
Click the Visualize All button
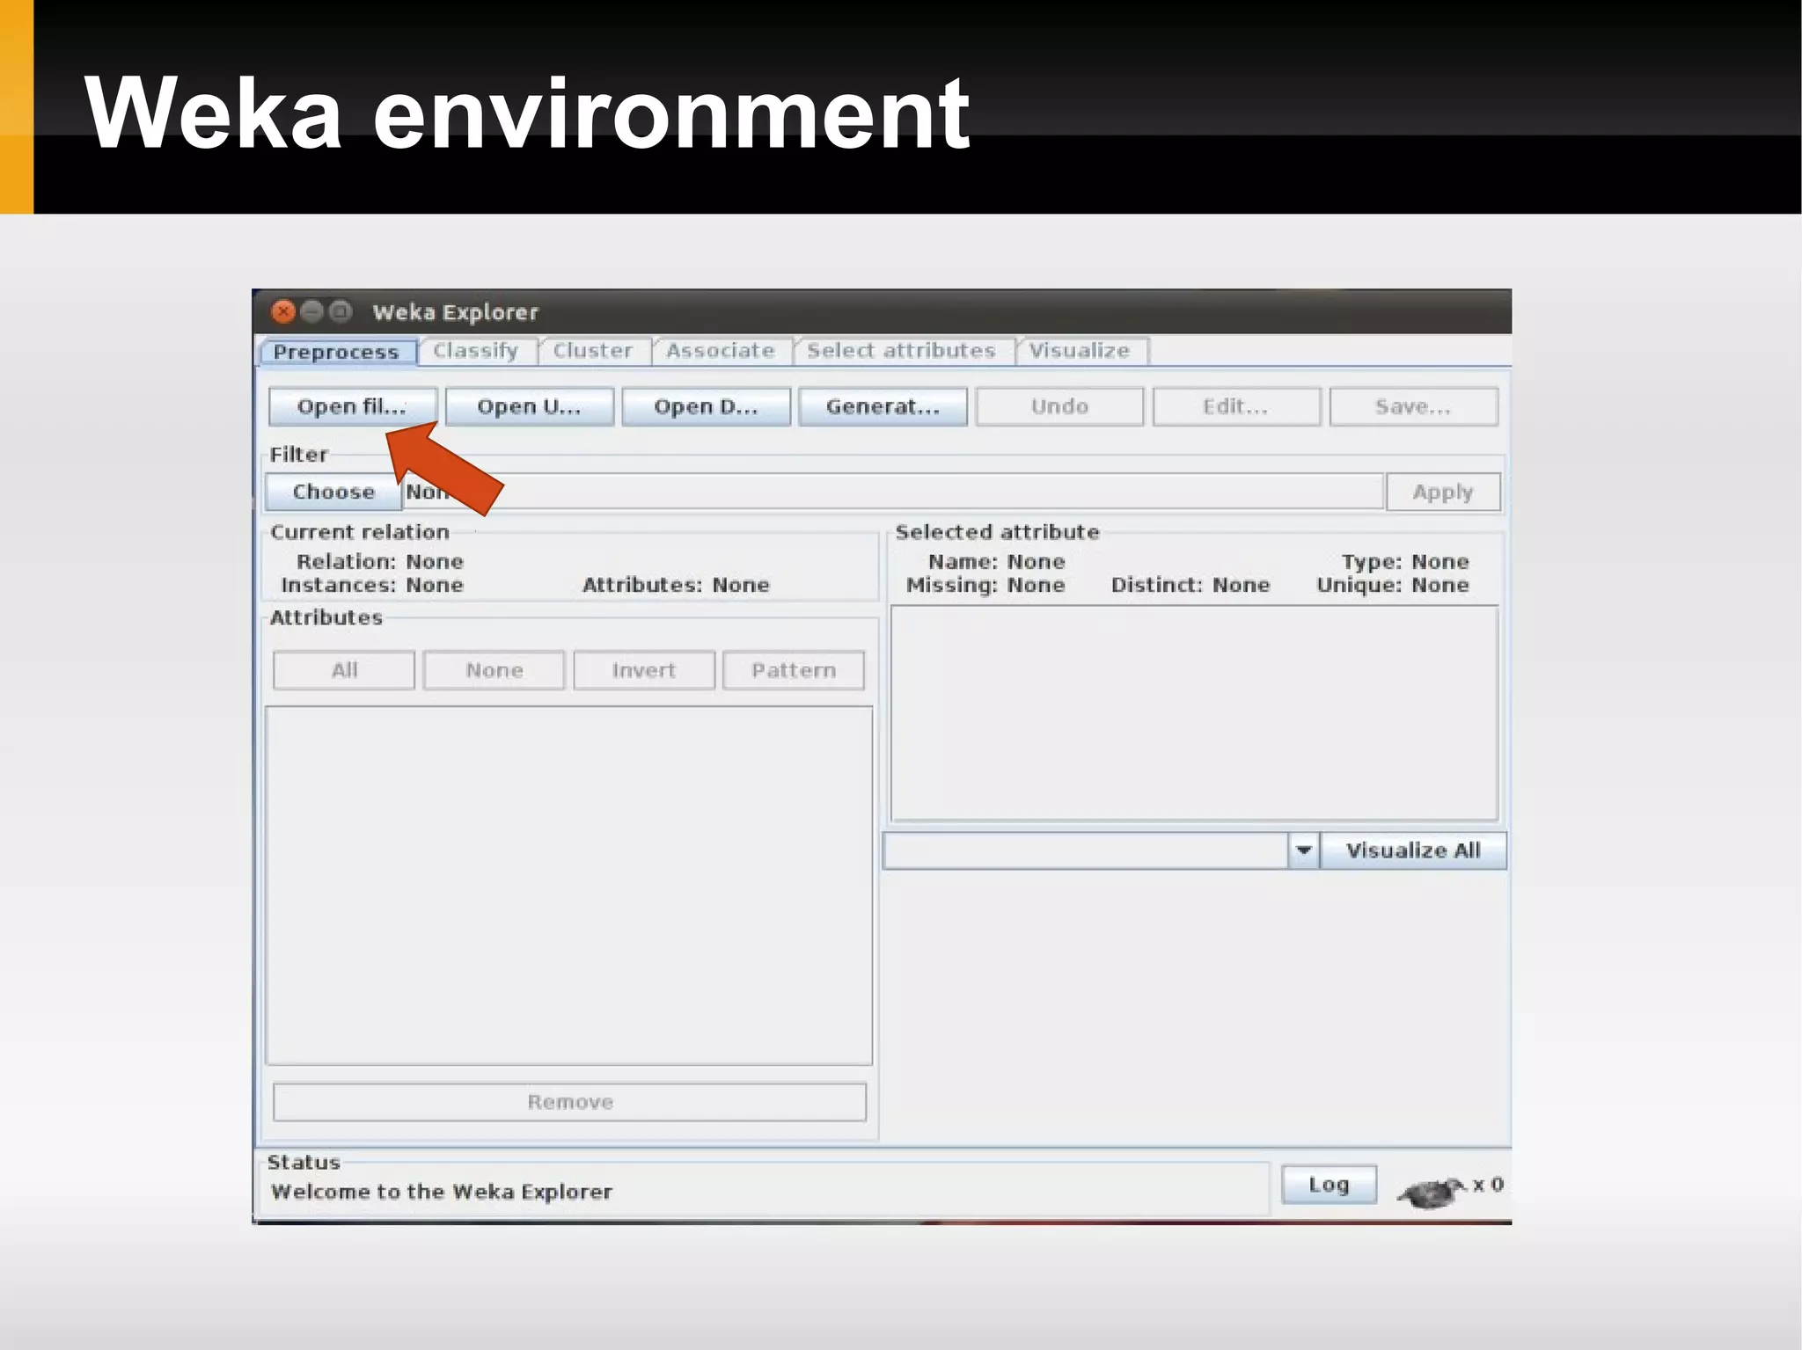1412,850
